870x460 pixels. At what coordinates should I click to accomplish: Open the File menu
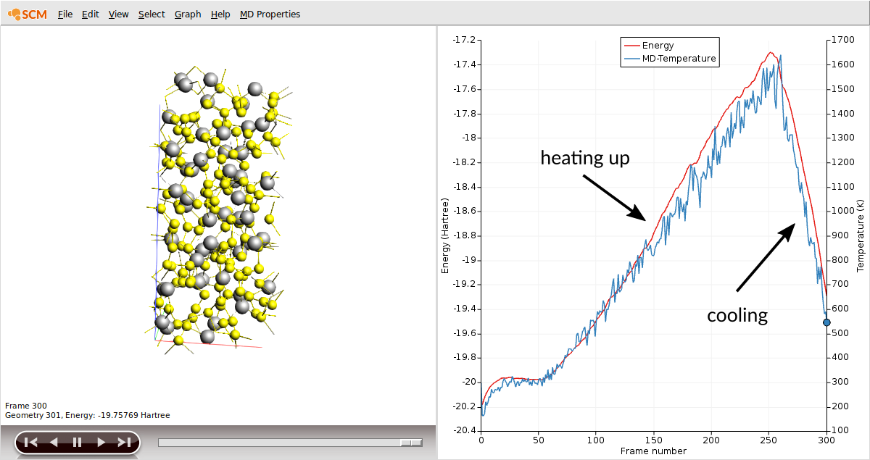[x=65, y=14]
